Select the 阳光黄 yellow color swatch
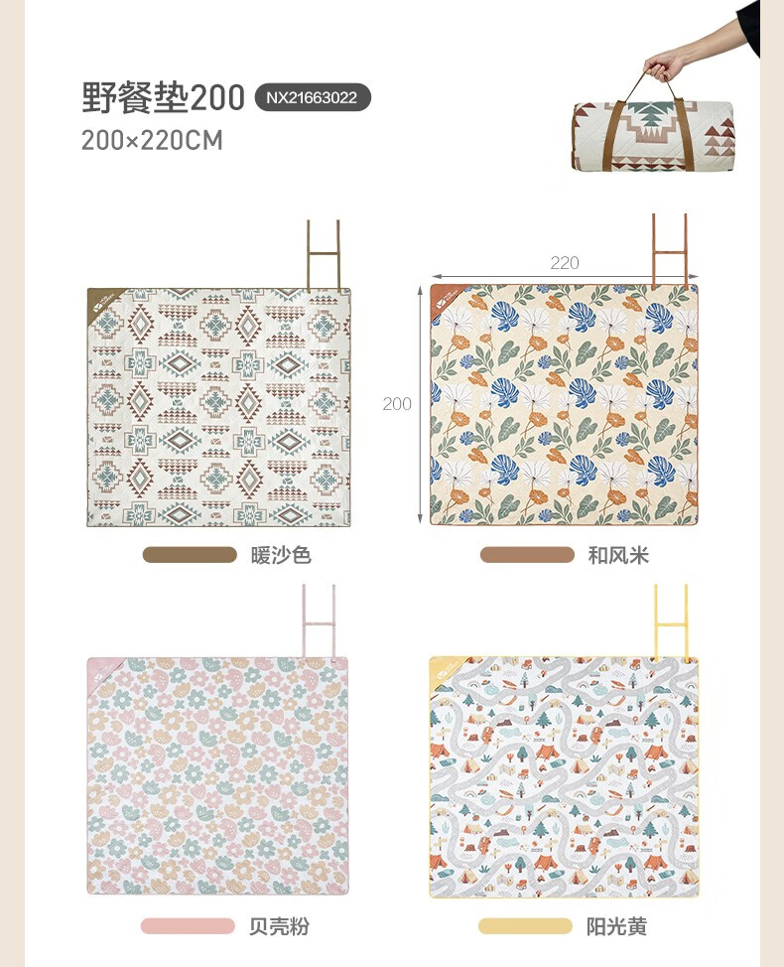Viewport: 784px width, 967px height. (x=525, y=925)
